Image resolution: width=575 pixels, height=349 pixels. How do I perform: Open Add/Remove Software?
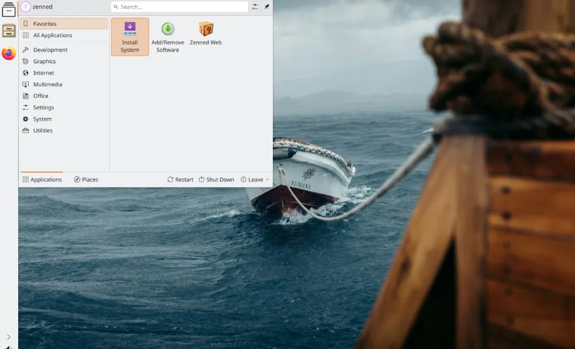point(168,36)
